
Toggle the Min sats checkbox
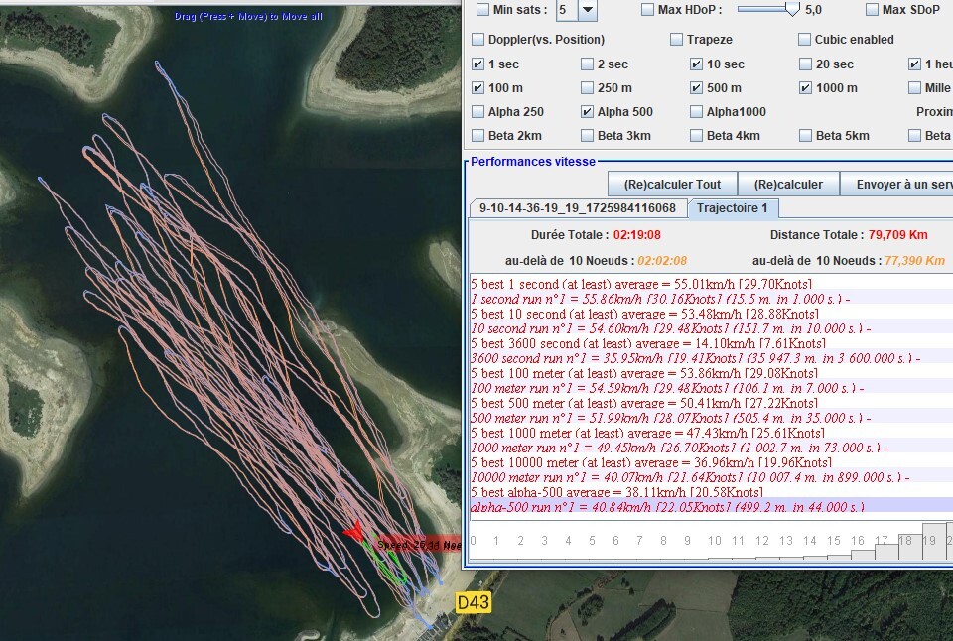[x=482, y=9]
